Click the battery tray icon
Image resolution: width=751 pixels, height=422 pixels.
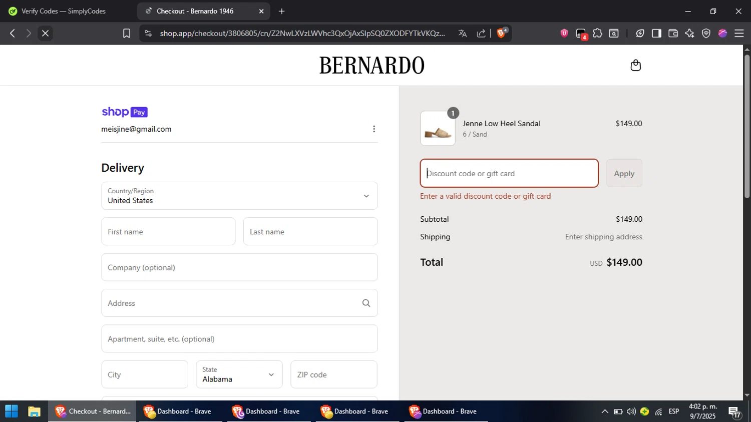pyautogui.click(x=618, y=411)
